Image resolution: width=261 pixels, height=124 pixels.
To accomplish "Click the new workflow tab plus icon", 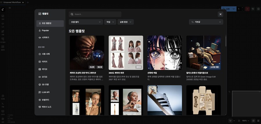I will pos(28,2).
